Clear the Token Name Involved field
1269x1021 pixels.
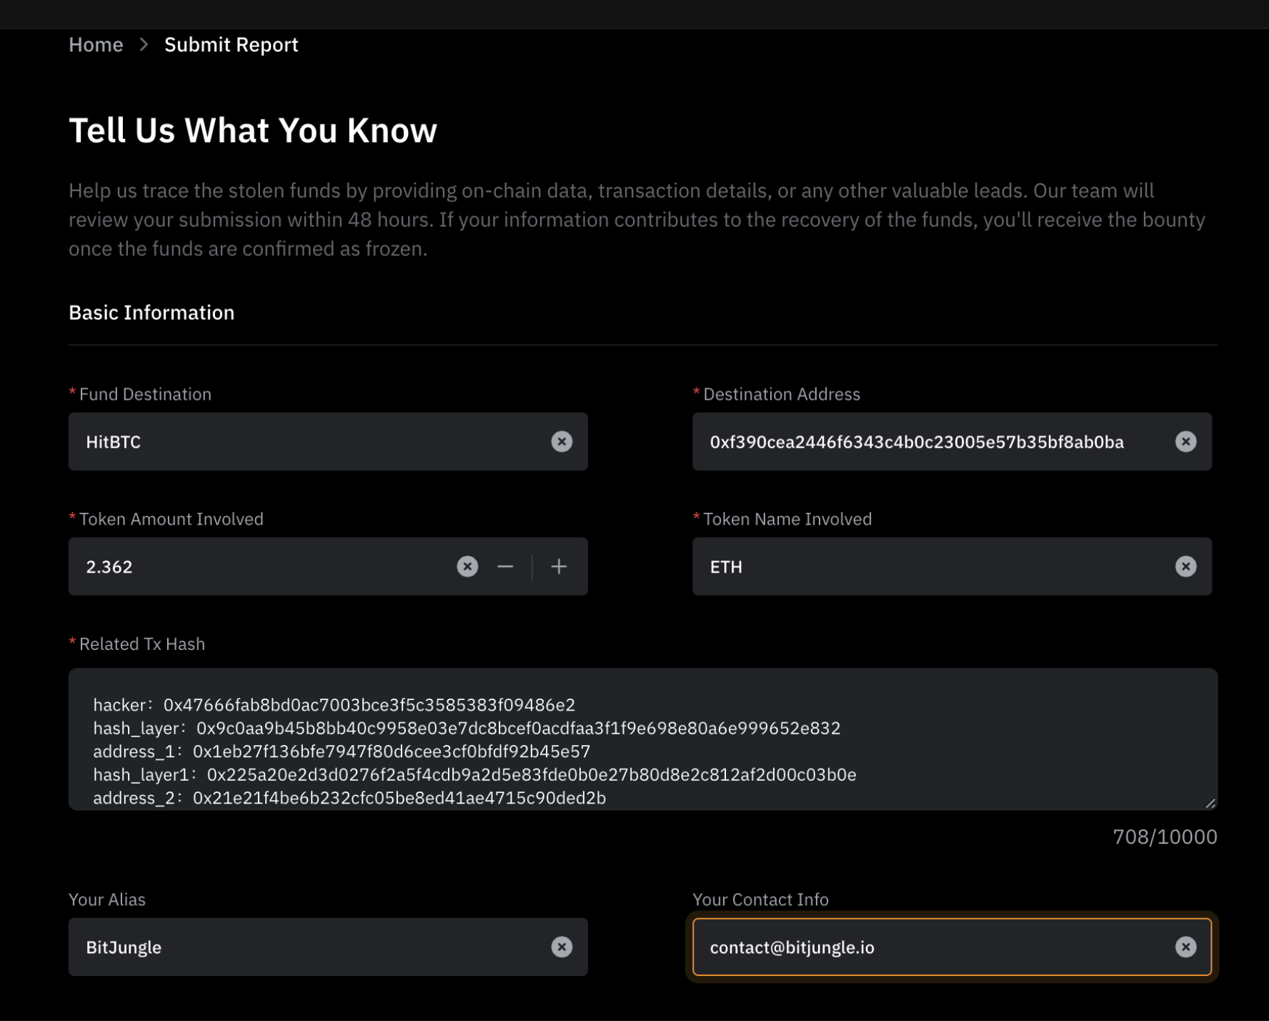click(x=1185, y=567)
